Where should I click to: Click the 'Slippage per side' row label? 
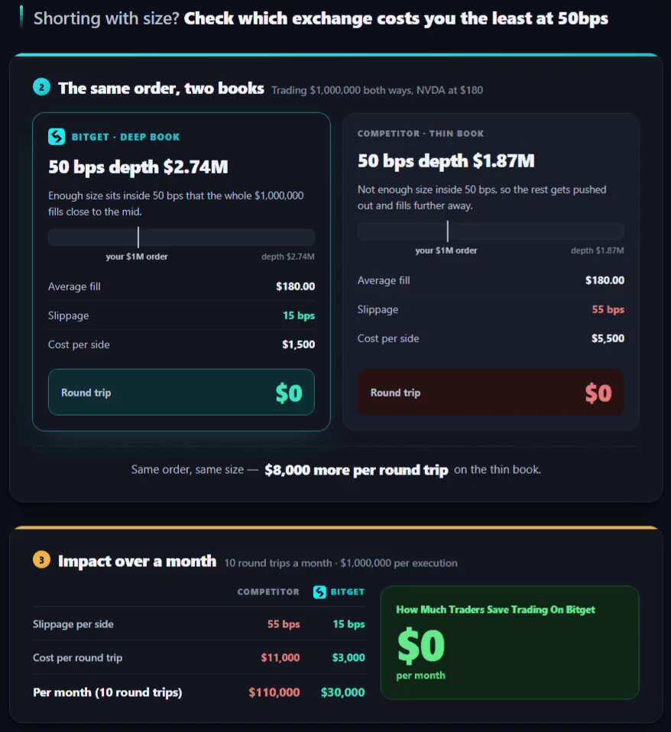pyautogui.click(x=73, y=624)
